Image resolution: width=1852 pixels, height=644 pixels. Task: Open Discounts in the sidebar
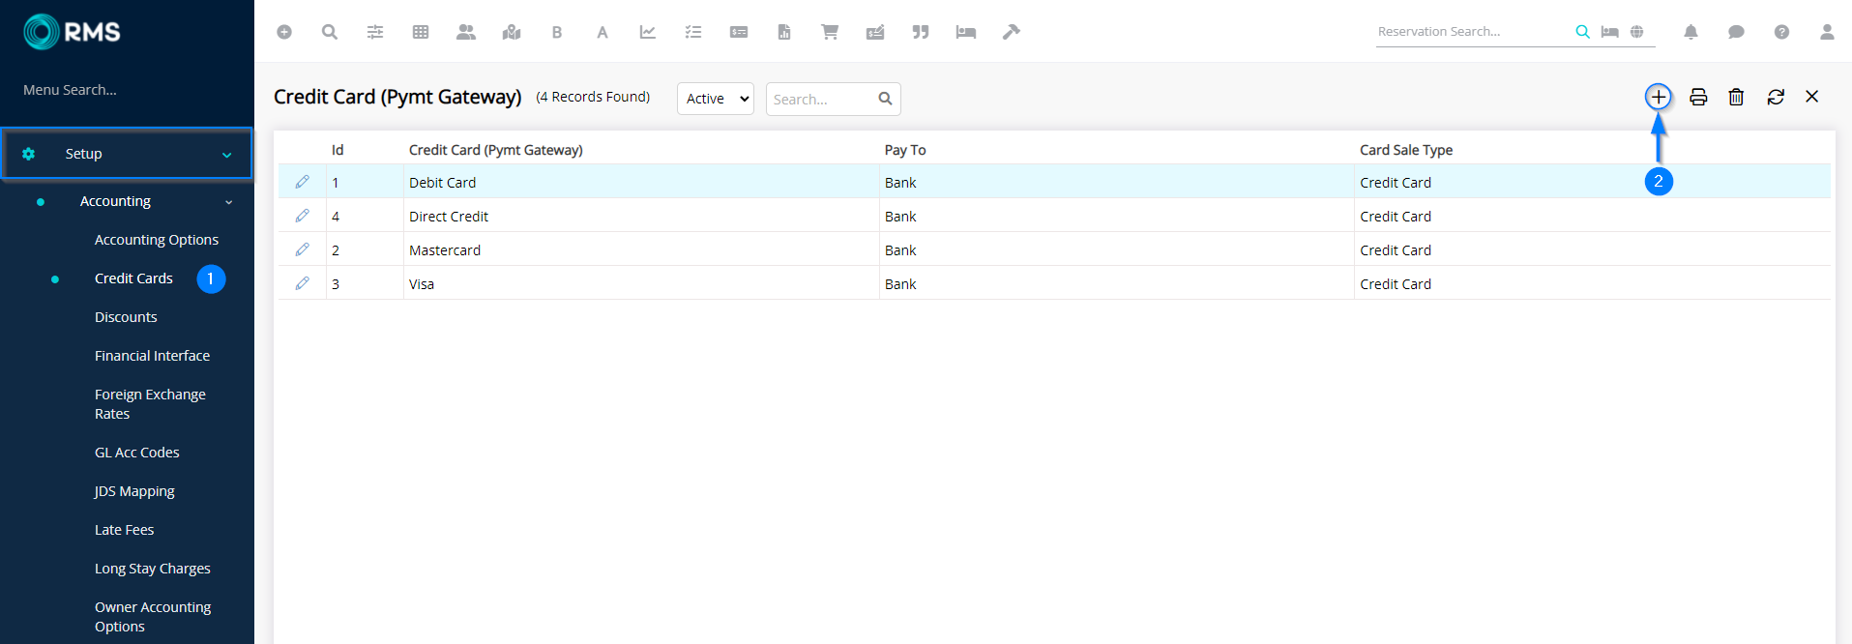click(x=126, y=317)
